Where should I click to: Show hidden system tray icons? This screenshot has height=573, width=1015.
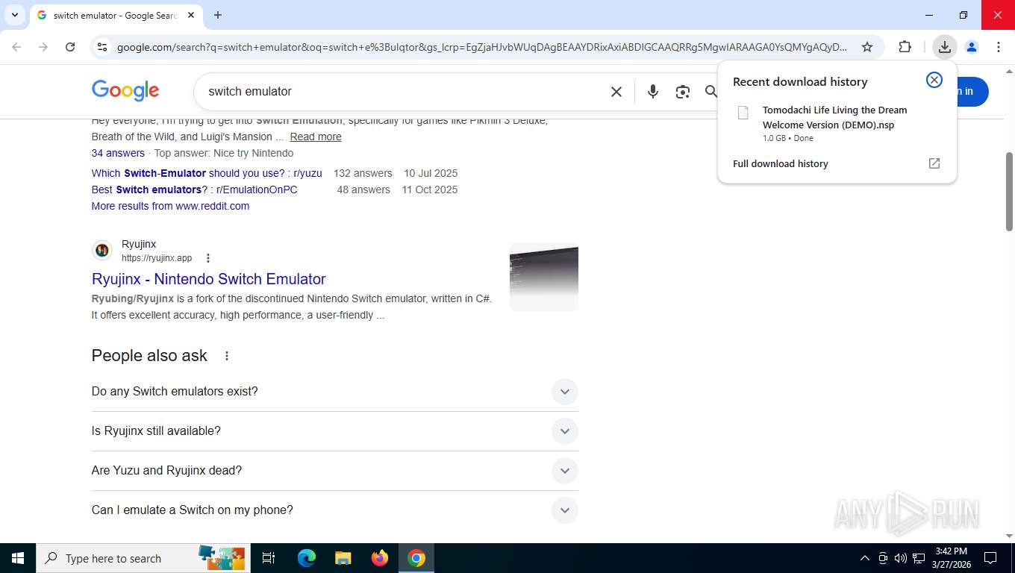pyautogui.click(x=865, y=558)
